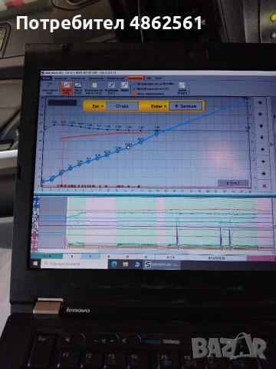Screen dimensions: 276x369
Task: Toggle the orange dot auto-calibration option
Action: coord(148,94)
